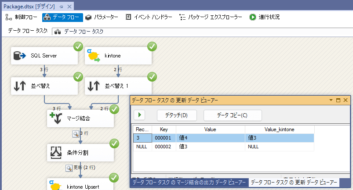Click the 並べ替え sort component icon
Image resolution: width=353 pixels, height=190 pixels.
[x=20, y=86]
